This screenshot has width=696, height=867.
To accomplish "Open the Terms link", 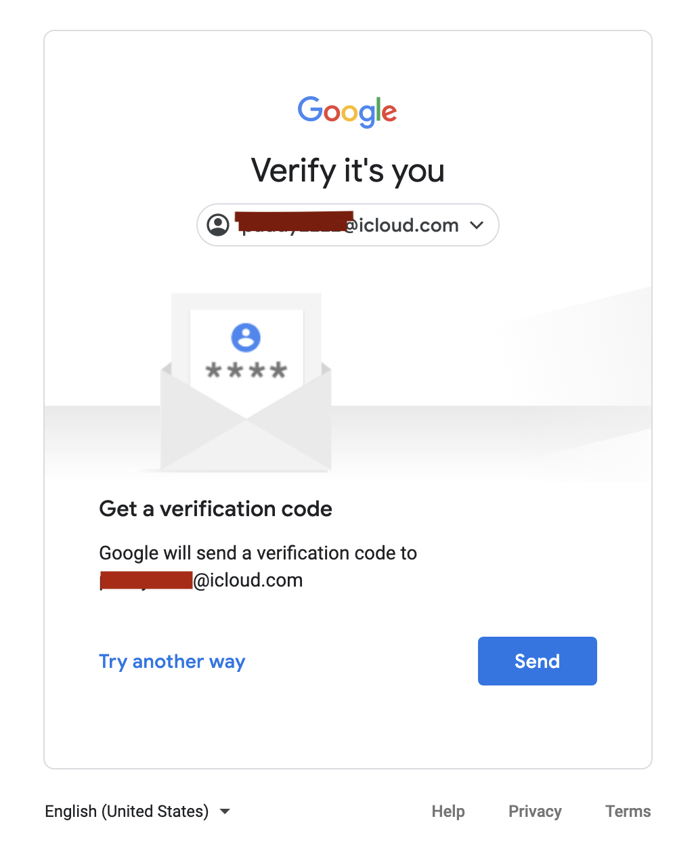I will click(627, 811).
